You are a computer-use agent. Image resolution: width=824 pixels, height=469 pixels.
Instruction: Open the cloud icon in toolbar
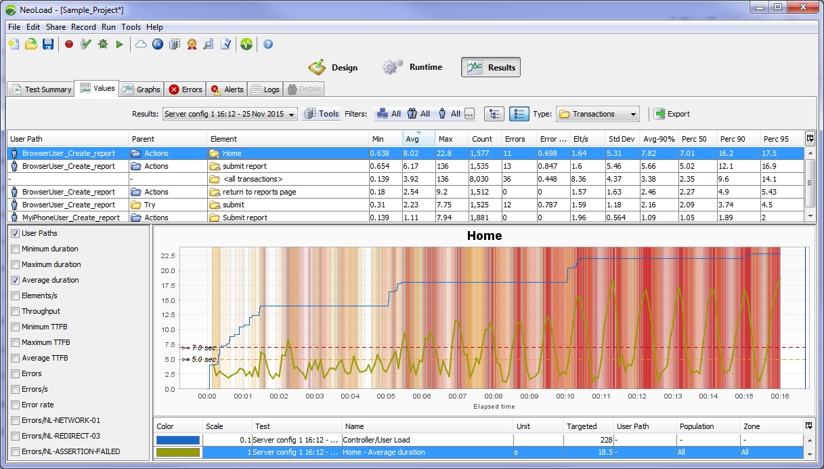click(141, 44)
